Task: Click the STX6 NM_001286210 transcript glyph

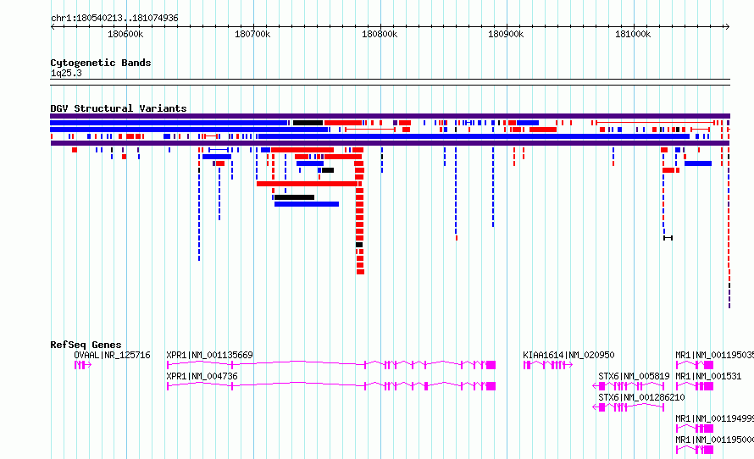Action: (x=629, y=407)
